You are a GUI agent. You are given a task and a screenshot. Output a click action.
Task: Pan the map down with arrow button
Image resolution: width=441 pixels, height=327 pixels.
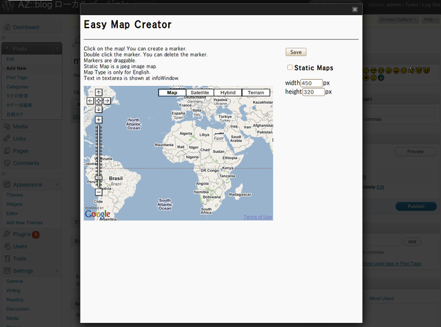click(x=99, y=109)
